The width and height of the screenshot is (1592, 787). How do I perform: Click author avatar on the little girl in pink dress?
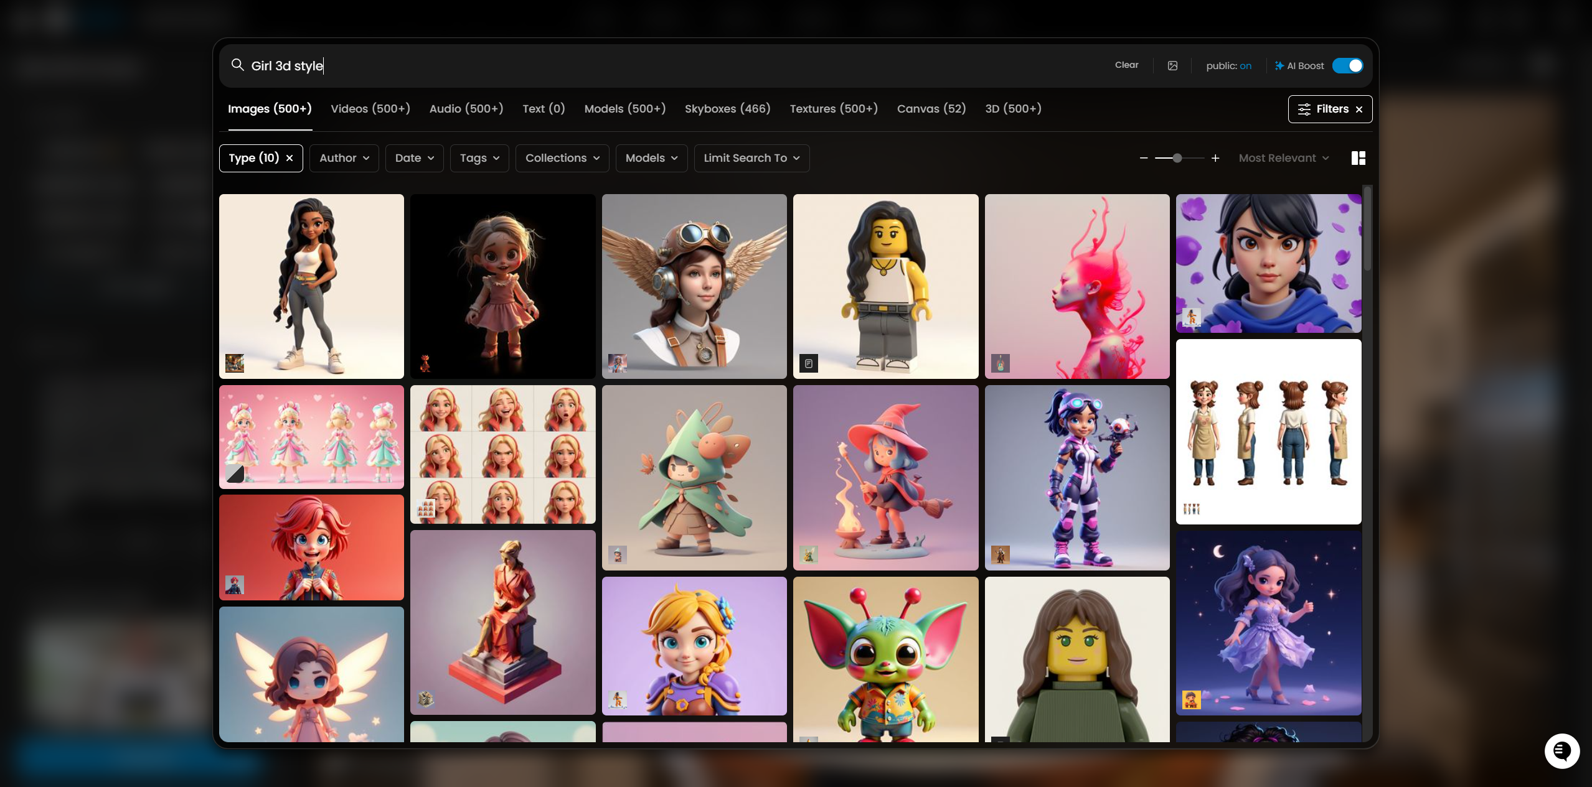point(426,363)
